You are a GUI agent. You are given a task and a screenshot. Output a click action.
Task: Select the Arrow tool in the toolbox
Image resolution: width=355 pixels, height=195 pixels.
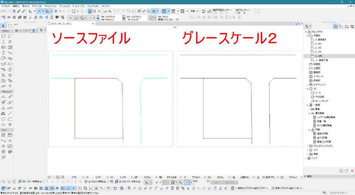point(4,26)
